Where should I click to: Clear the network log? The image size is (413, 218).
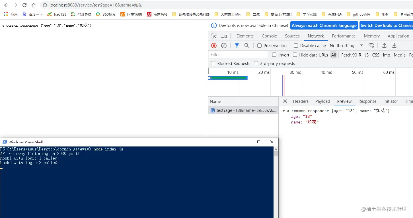coord(224,45)
